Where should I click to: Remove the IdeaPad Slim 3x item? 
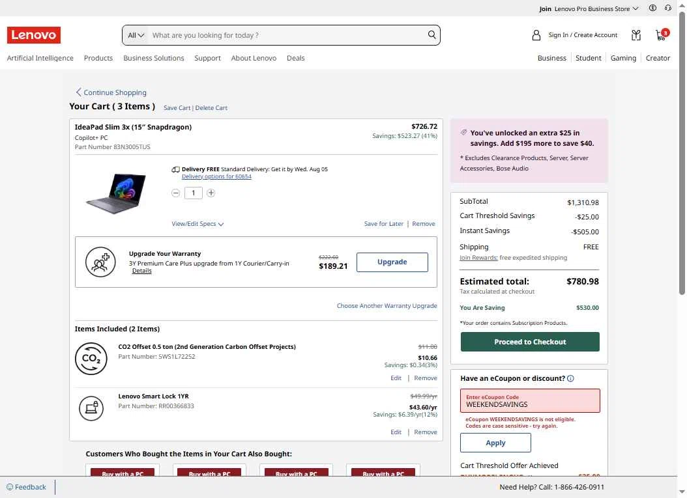pyautogui.click(x=424, y=224)
